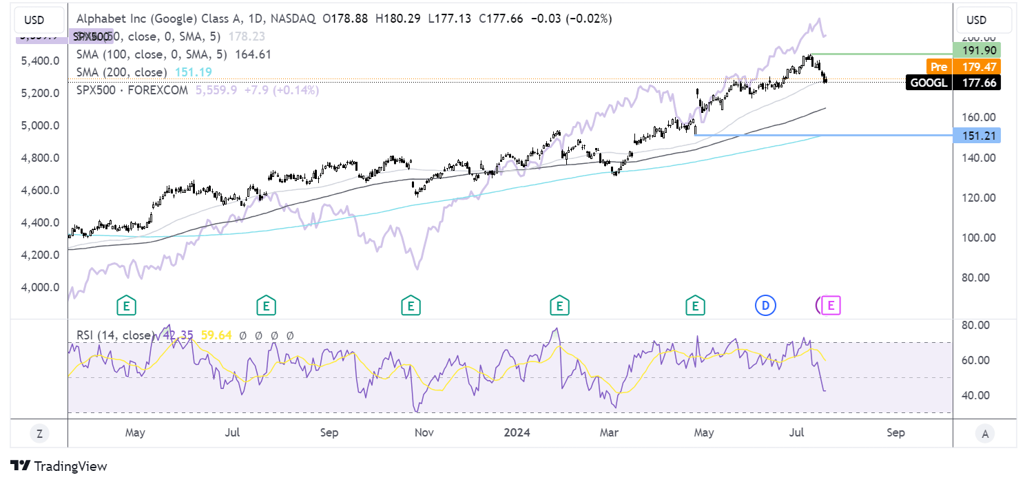Select the SPX500 · FOREXCOM legend
1027x484 pixels.
[x=131, y=90]
